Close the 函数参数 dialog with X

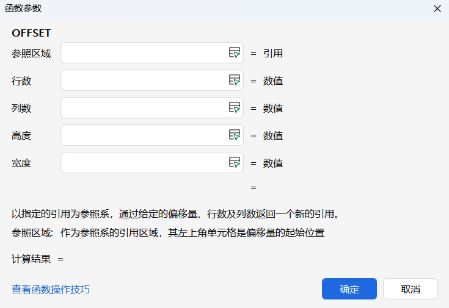click(x=437, y=9)
